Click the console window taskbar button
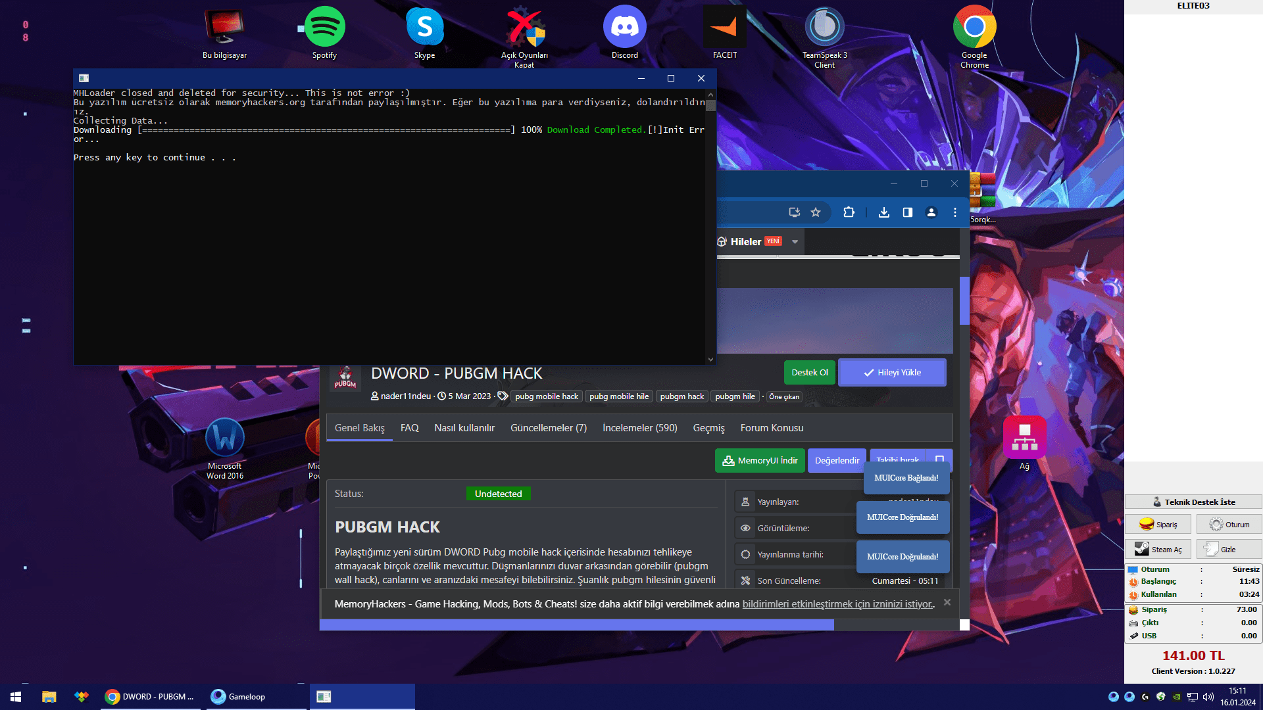The image size is (1263, 710). click(362, 697)
